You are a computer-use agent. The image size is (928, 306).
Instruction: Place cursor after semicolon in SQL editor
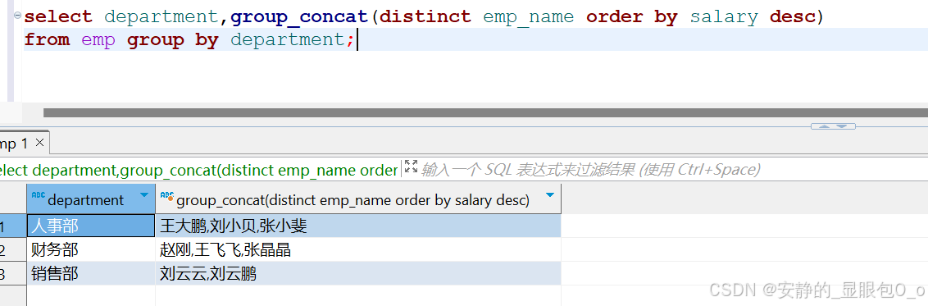click(357, 40)
